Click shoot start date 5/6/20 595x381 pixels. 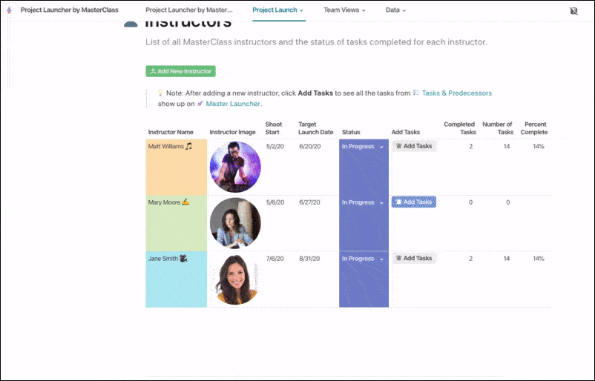click(x=275, y=202)
